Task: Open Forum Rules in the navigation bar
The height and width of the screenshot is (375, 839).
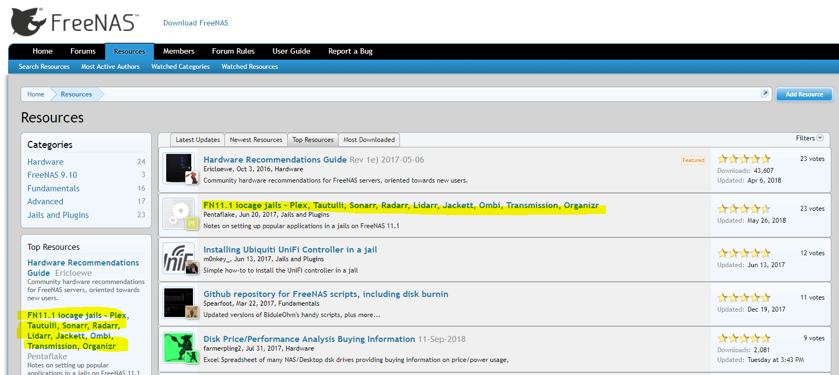Action: pyautogui.click(x=233, y=51)
